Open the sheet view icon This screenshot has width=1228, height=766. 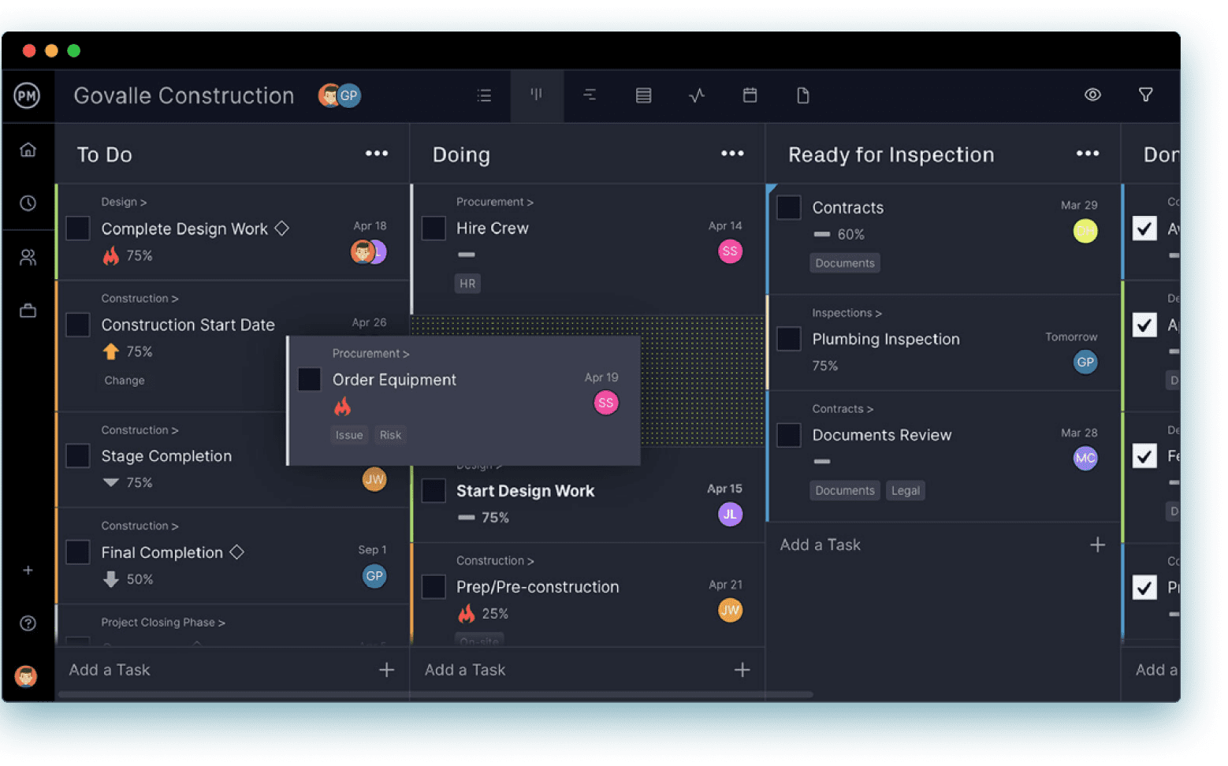(x=643, y=95)
